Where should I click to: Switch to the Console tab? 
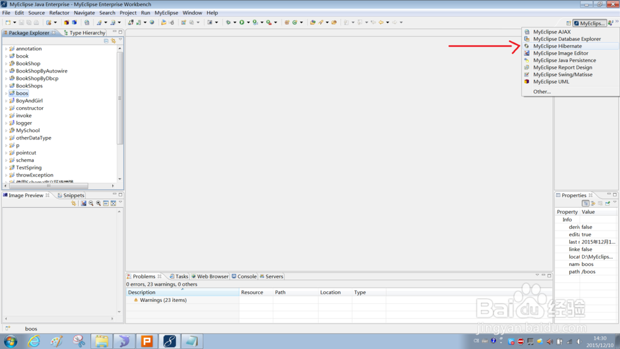(244, 276)
